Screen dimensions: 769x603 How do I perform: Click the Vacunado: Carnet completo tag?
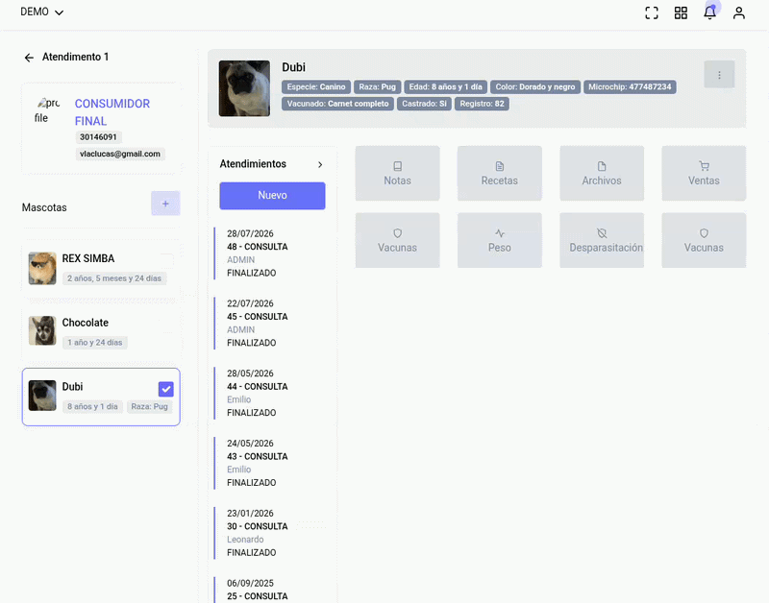[x=337, y=104]
